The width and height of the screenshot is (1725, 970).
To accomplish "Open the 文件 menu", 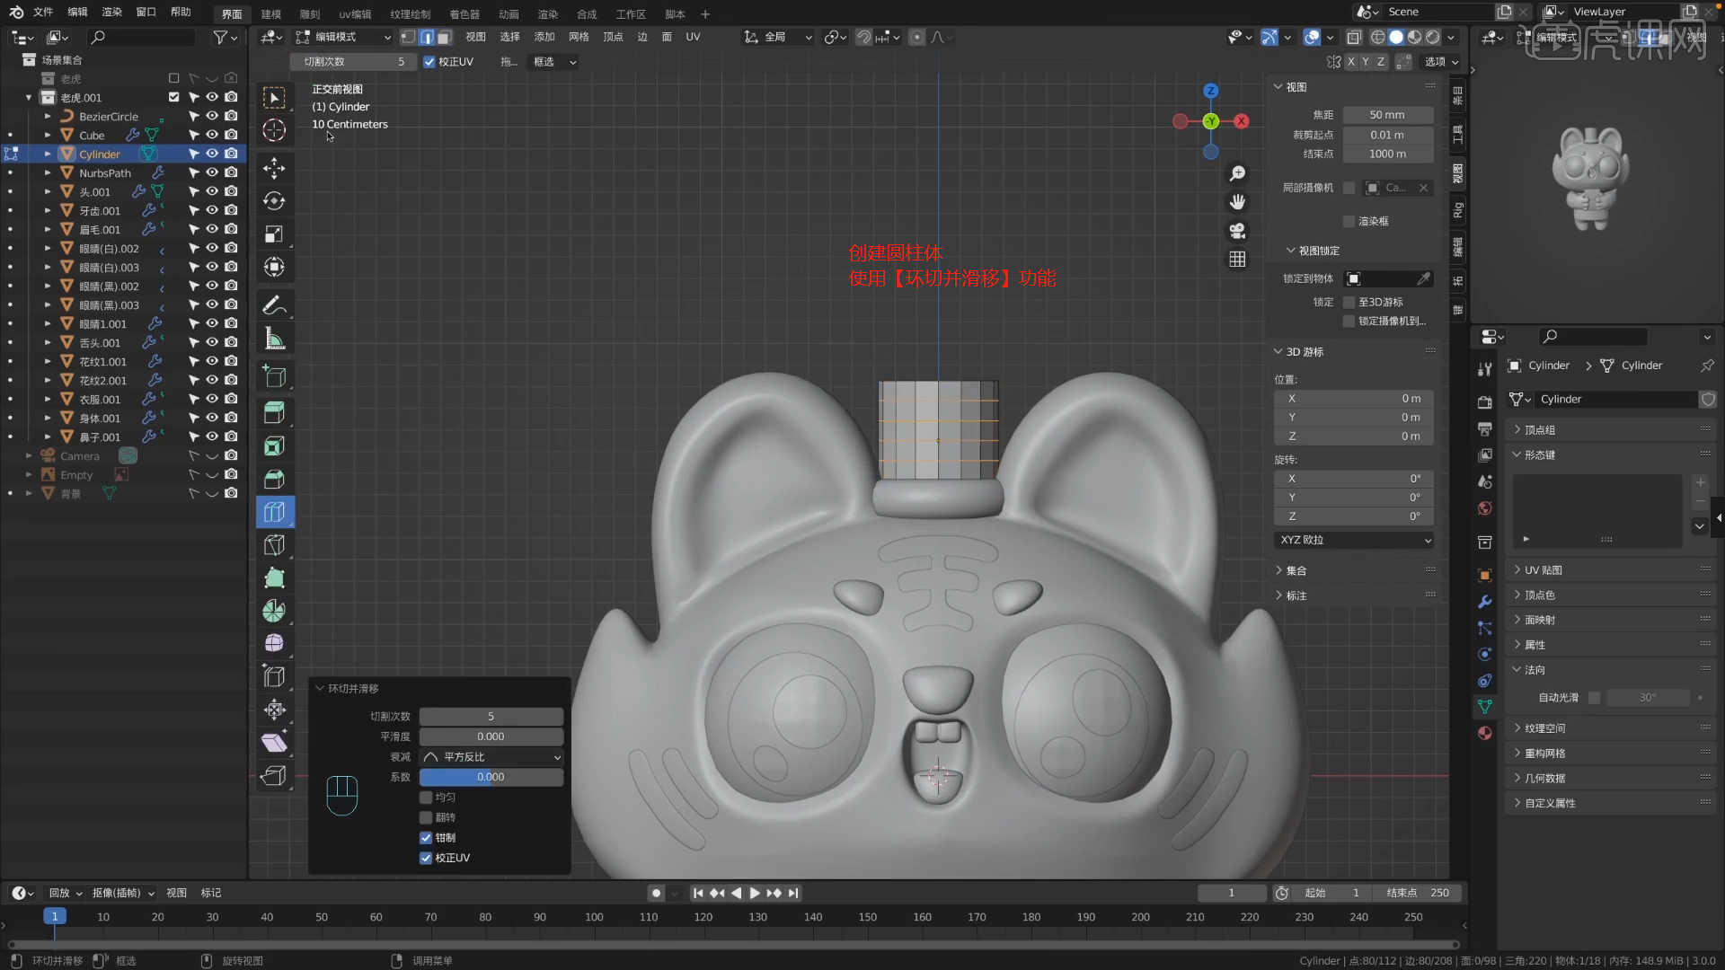I will (43, 13).
